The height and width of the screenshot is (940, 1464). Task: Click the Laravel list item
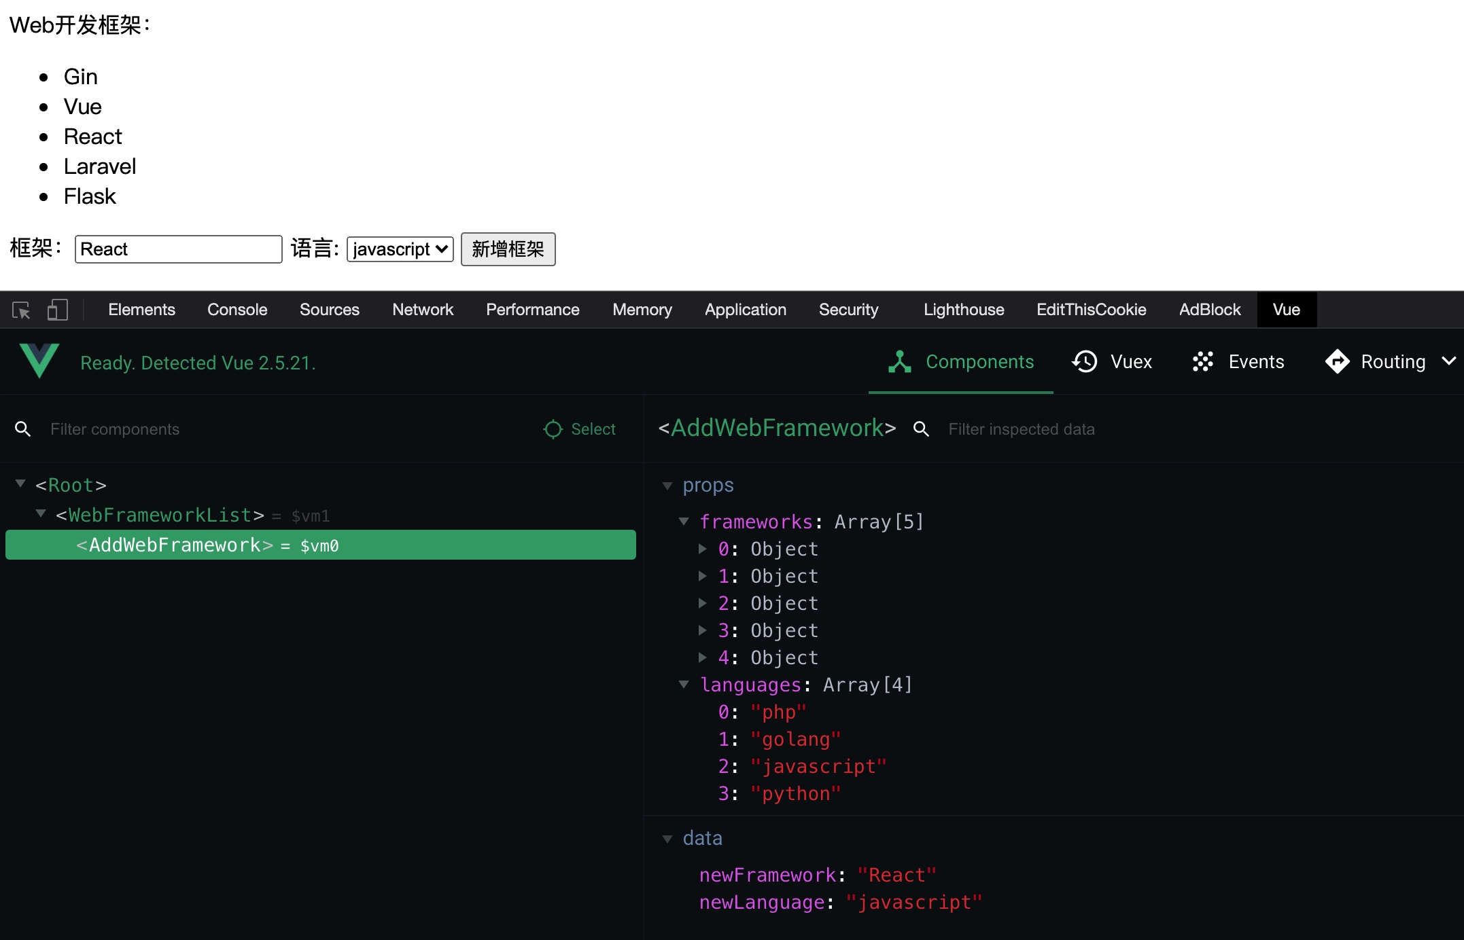pyautogui.click(x=100, y=166)
